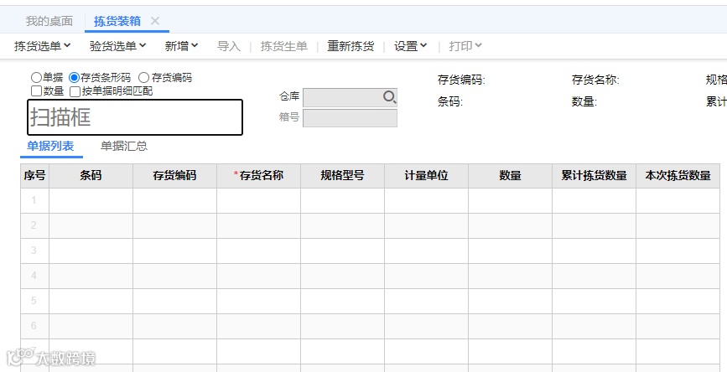Click the 拣货生单 button
The width and height of the screenshot is (727, 372).
(x=283, y=46)
